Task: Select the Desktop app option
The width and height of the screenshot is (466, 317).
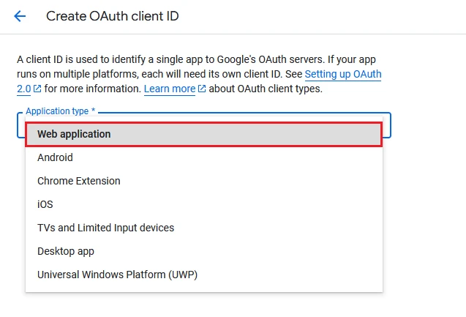Action: (x=204, y=251)
